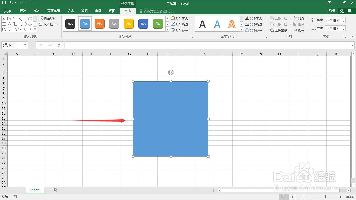Select the left brace shape
This screenshot has height=200, width=356.
[x=25, y=29]
